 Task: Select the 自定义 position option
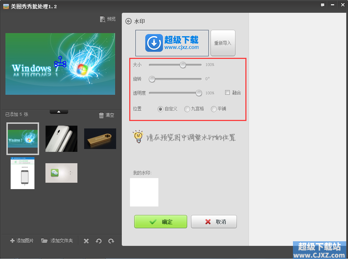(x=160, y=109)
